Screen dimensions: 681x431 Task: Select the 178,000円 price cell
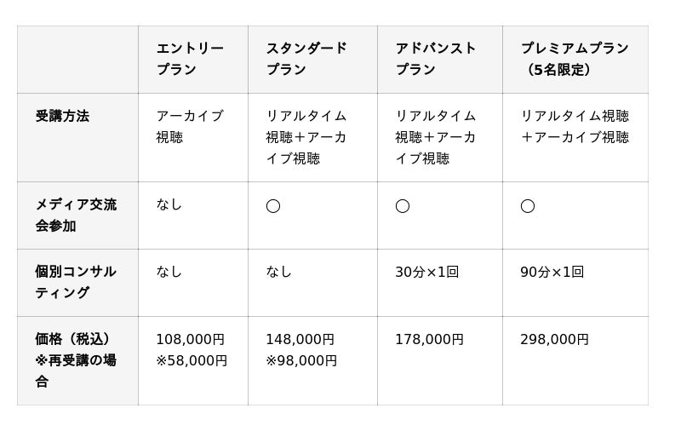click(x=429, y=339)
